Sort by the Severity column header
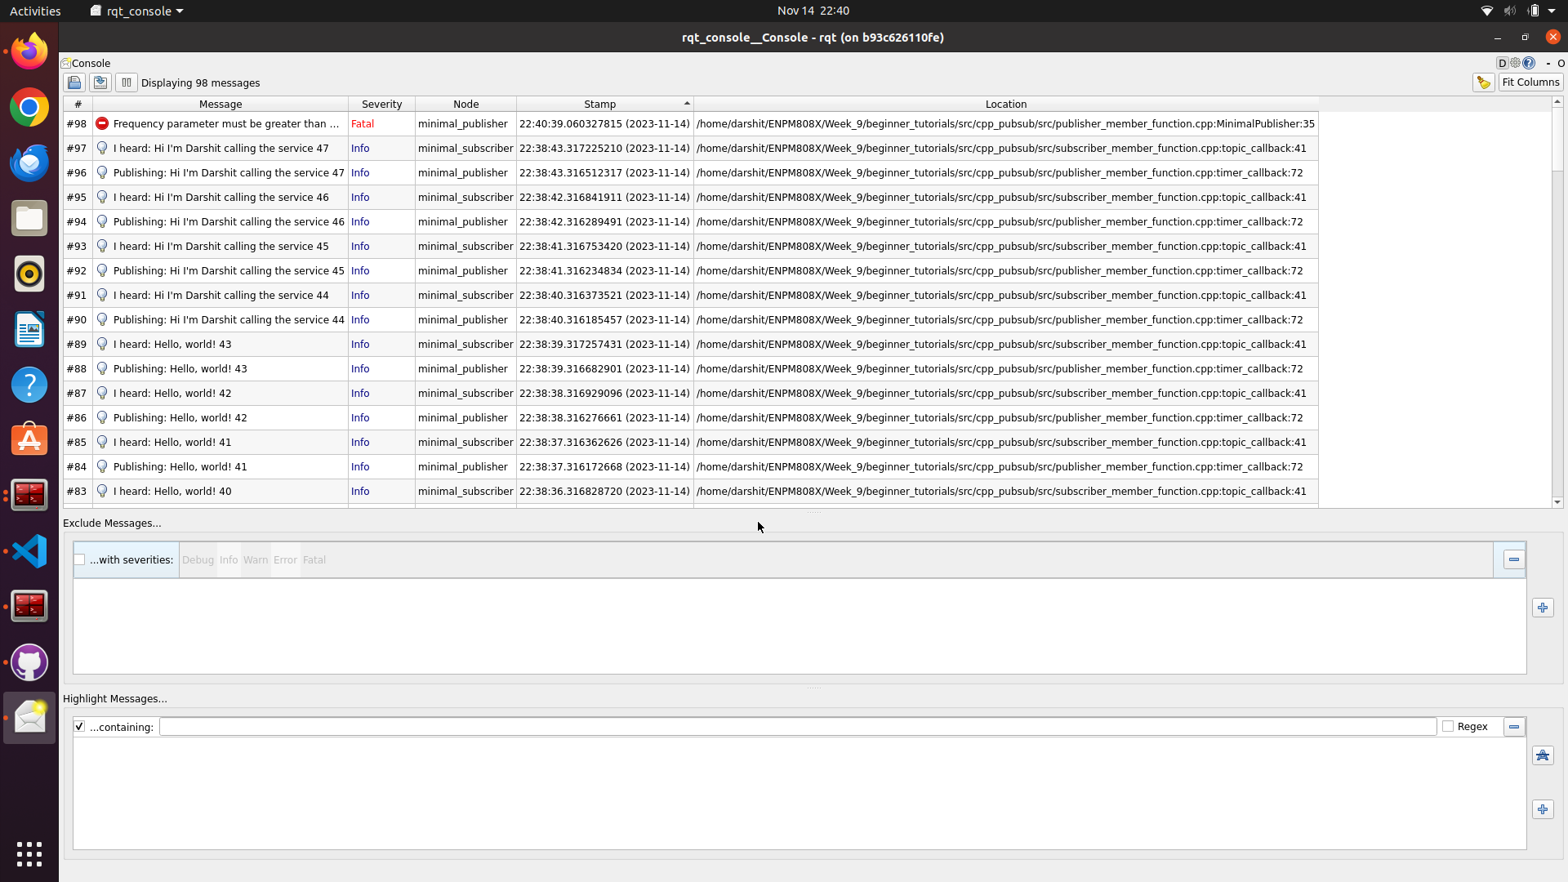This screenshot has height=882, width=1568. tap(381, 104)
